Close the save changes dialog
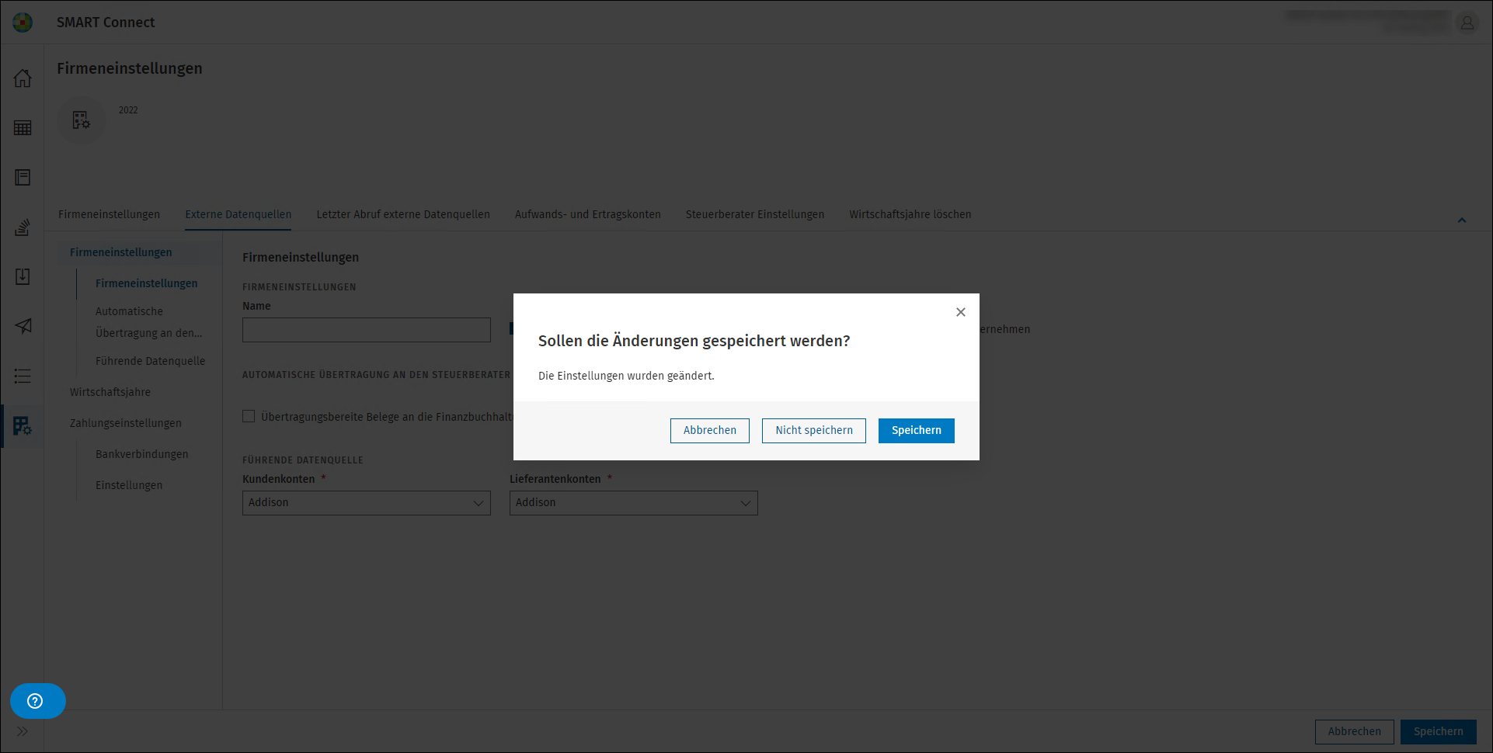Image resolution: width=1493 pixels, height=753 pixels. coord(961,312)
